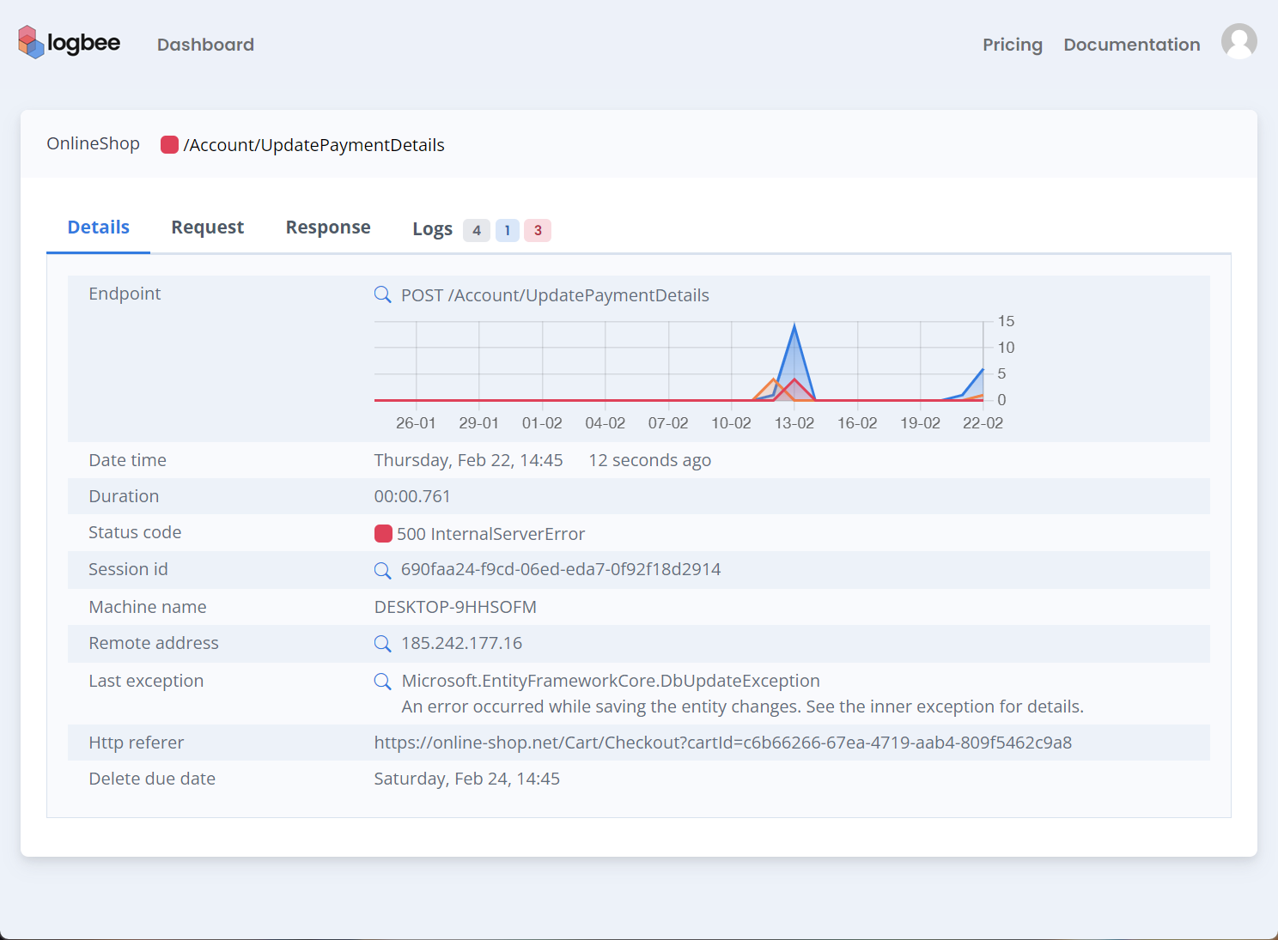Screen dimensions: 1278x940
Task: Open the Logs tab
Action: [432, 229]
